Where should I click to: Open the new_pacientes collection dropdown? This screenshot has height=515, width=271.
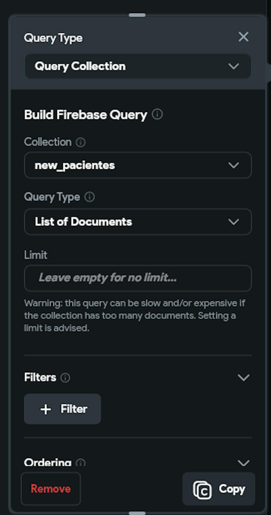coord(138,165)
